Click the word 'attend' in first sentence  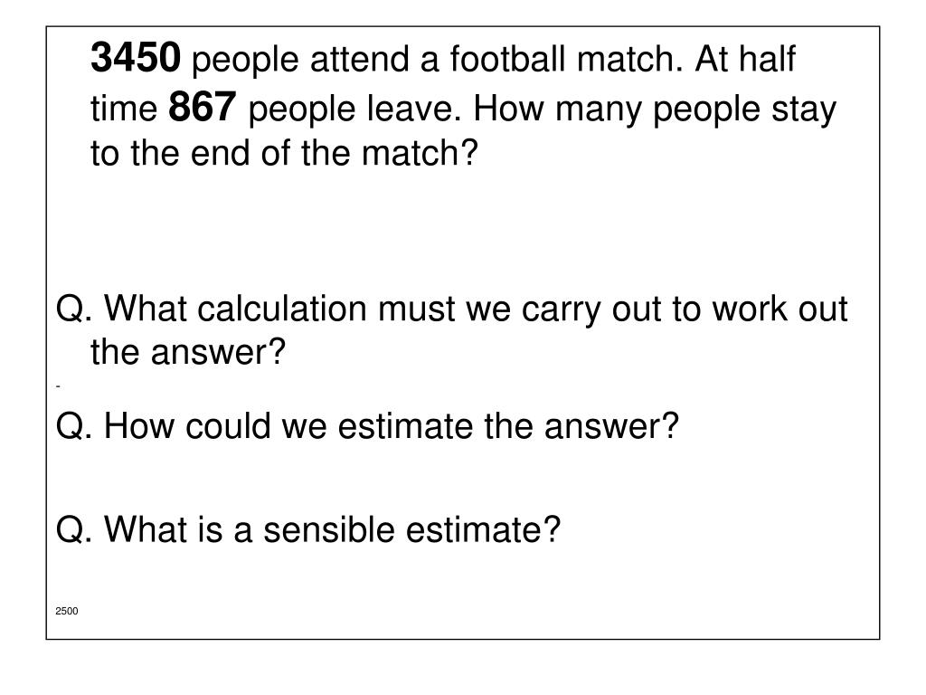(x=359, y=59)
